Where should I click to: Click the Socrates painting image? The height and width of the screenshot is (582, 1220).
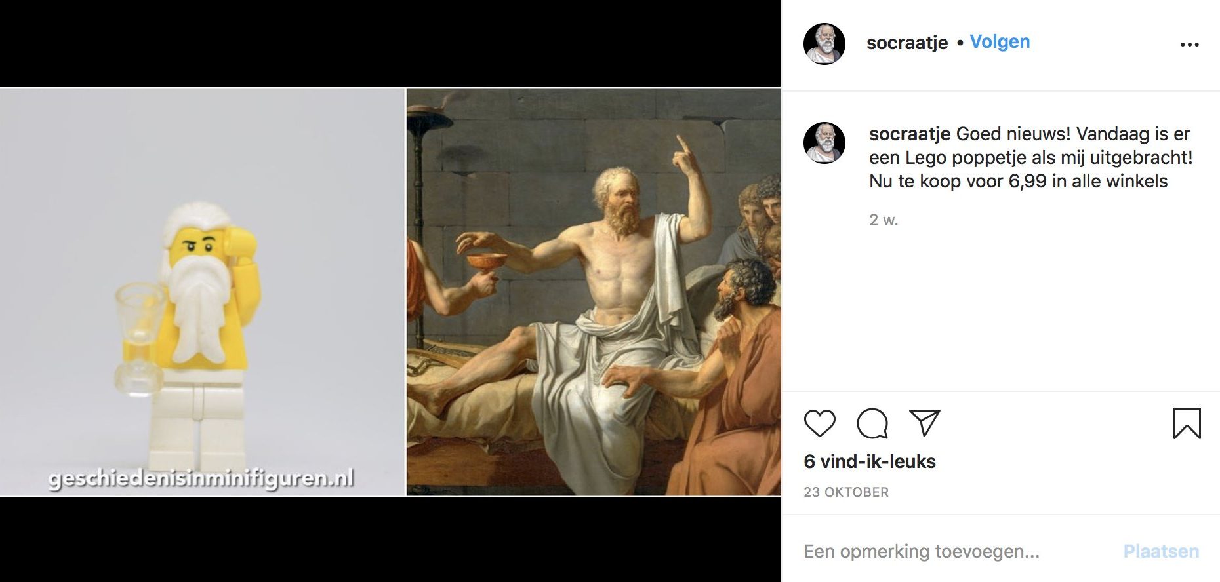594,292
